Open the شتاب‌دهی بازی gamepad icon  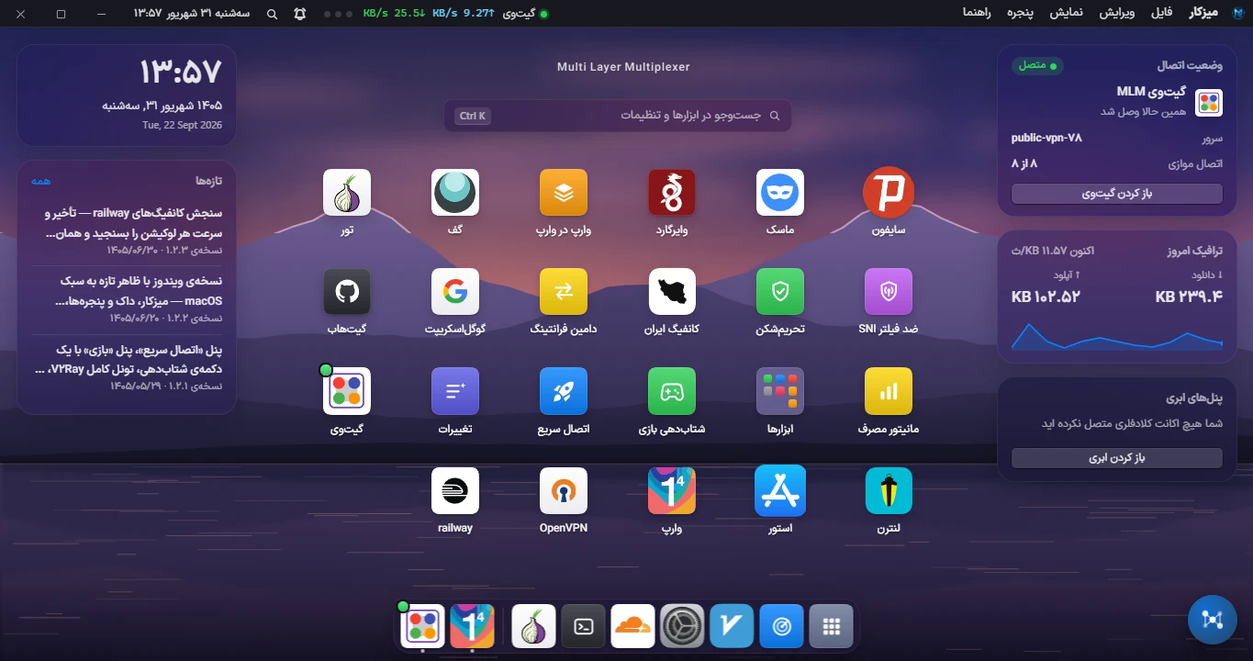672,391
